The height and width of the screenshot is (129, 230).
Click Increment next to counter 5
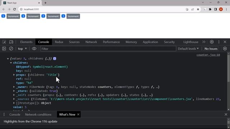13,16
